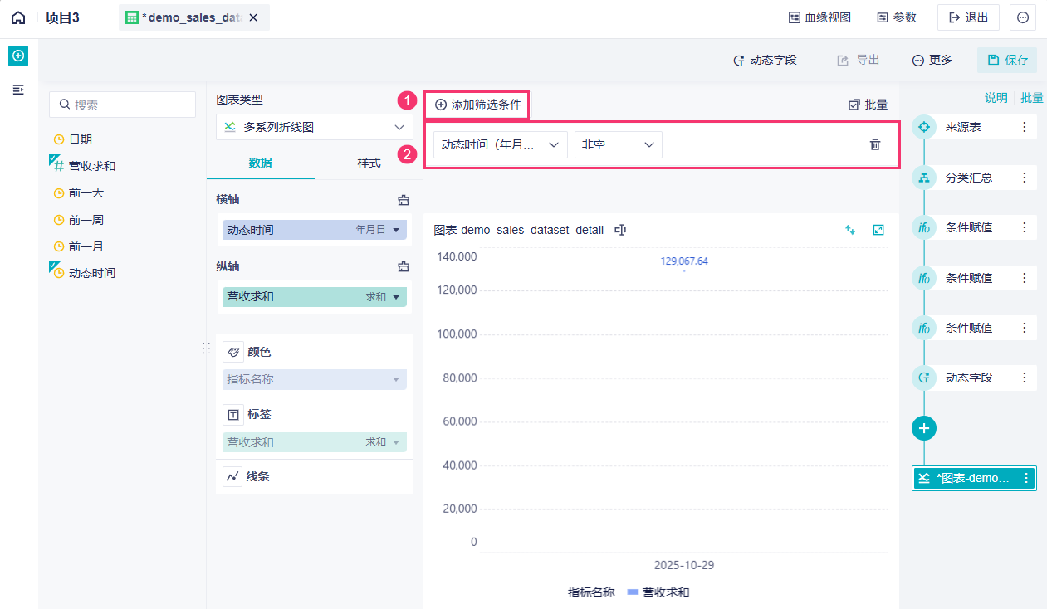
Task: Switch to the 样式 tab
Action: 369,163
